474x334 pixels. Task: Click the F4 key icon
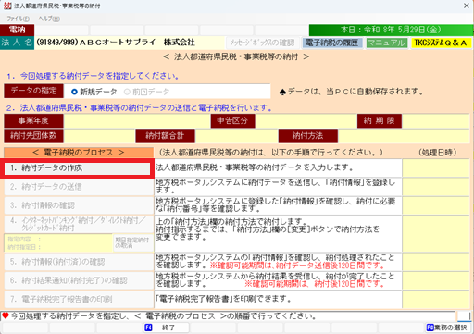pos(148,328)
